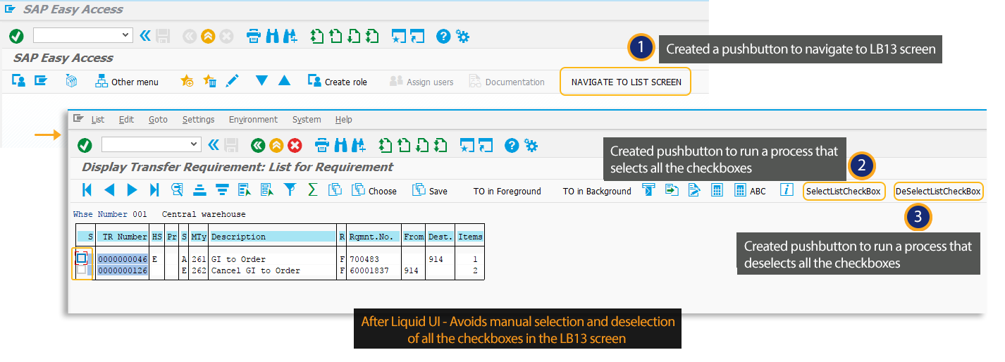Click requirement number 700483
The height and width of the screenshot is (362, 1005).
point(364,259)
